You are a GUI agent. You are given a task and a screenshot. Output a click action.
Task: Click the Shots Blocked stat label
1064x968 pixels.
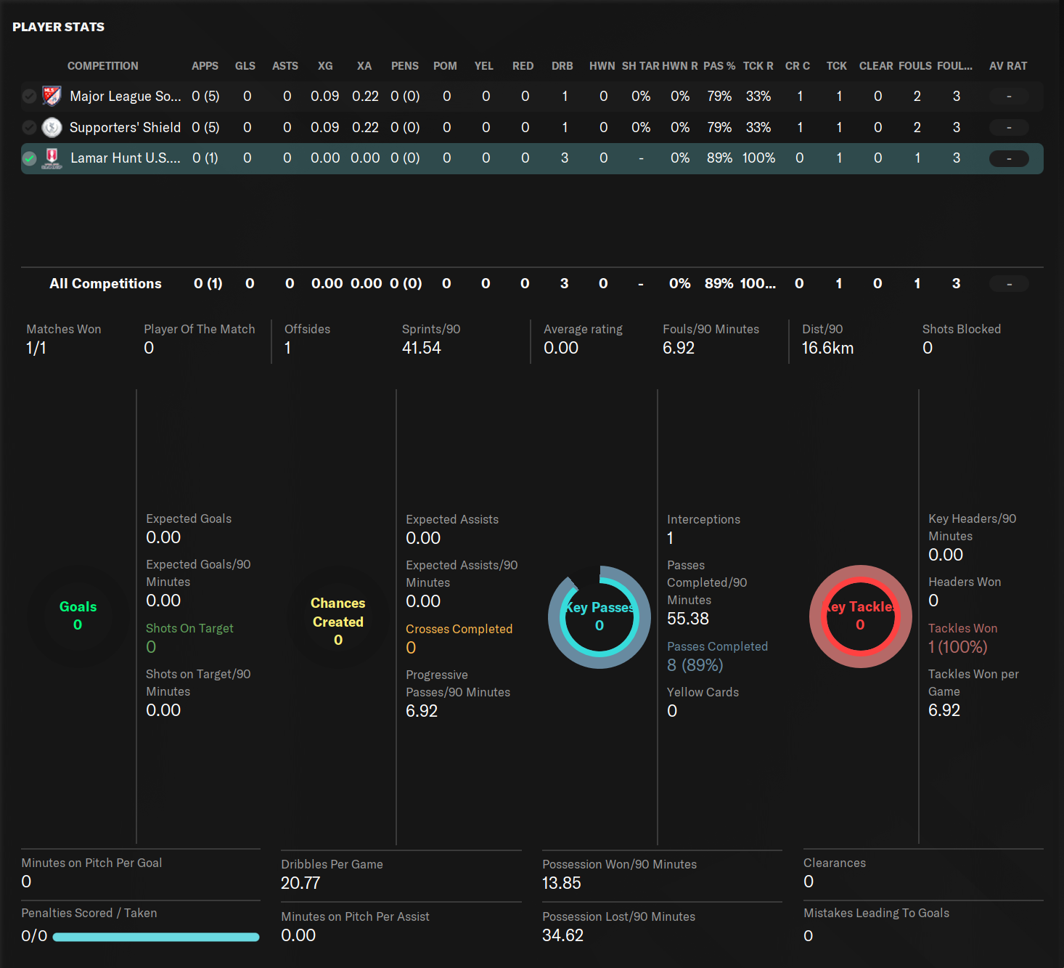[961, 329]
